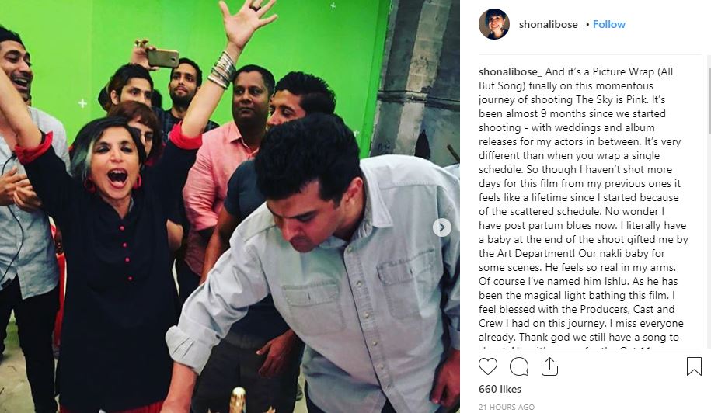
Task: Click the raised smartphone in the photo
Action: tap(162, 58)
